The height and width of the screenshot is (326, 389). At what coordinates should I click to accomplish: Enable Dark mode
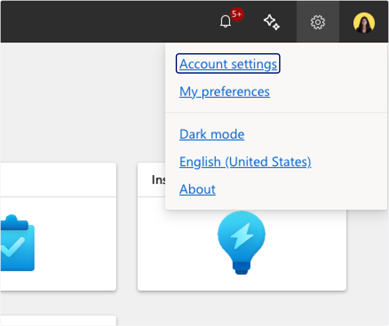pos(212,134)
